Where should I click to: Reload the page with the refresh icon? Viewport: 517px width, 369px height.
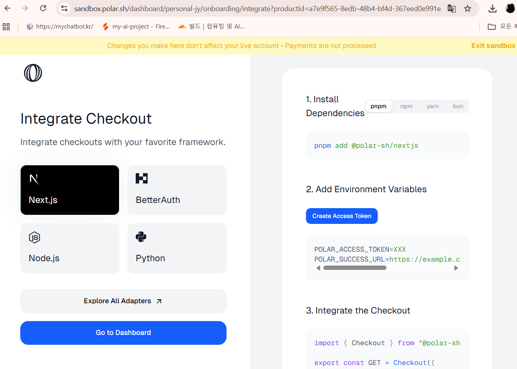[43, 8]
